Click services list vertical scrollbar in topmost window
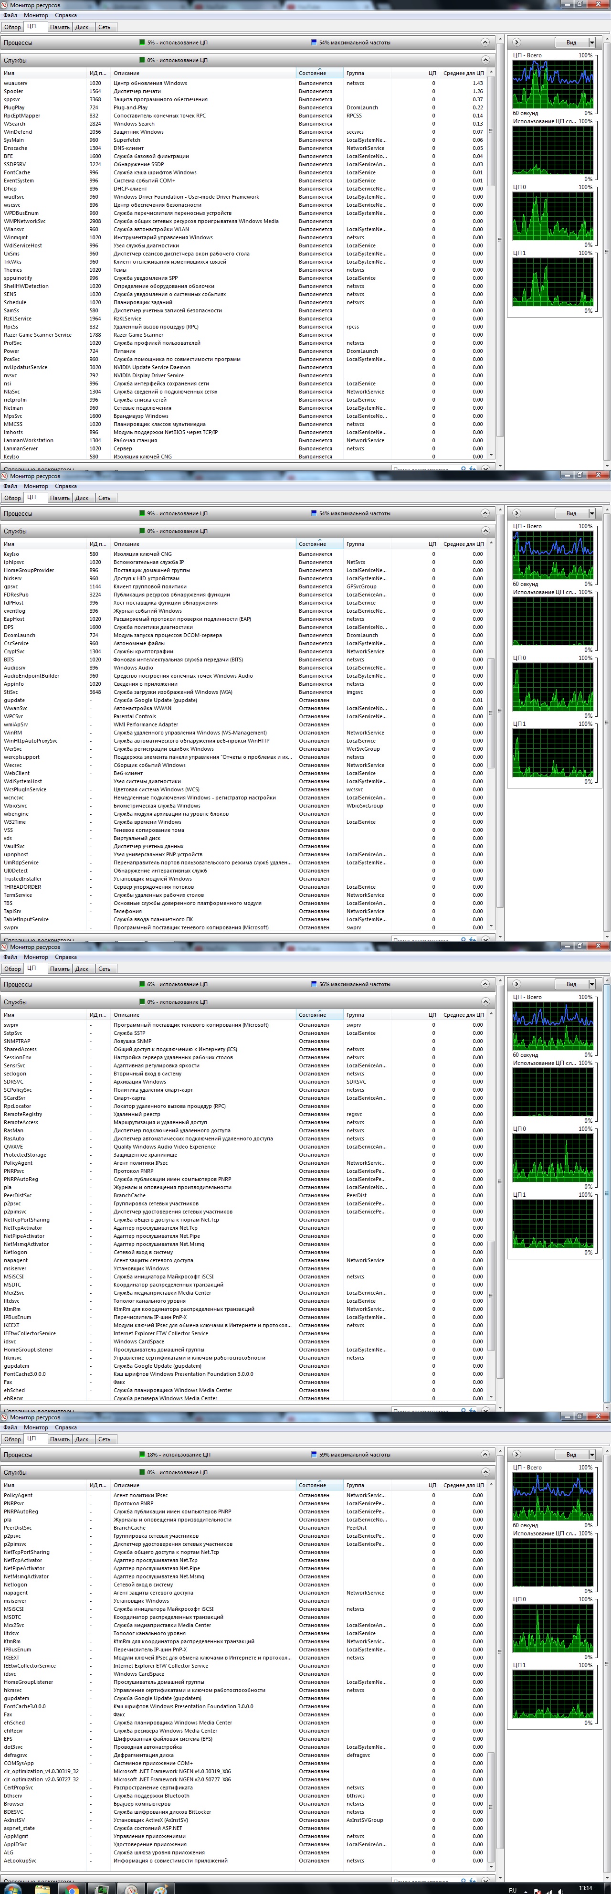611x1894 pixels. coord(490,265)
